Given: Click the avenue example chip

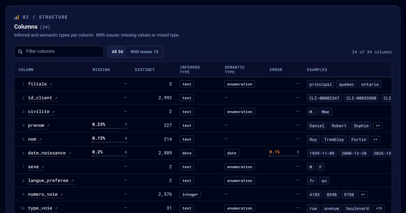Looking at the screenshot, I should point(331,208).
